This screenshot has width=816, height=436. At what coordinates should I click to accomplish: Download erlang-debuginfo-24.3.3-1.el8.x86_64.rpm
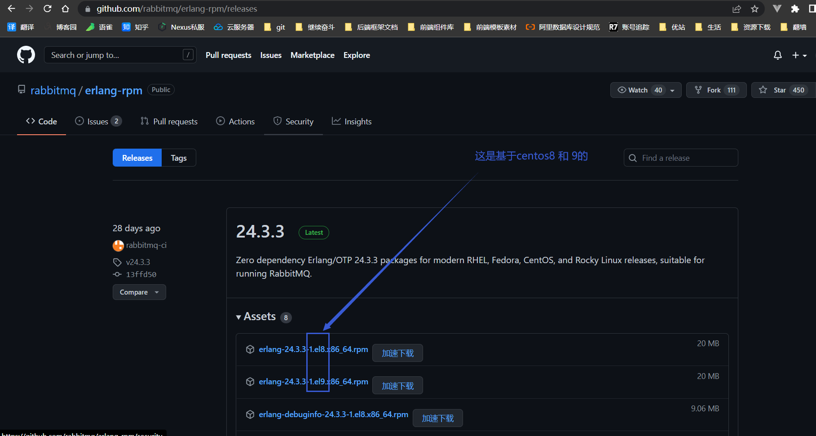pyautogui.click(x=334, y=414)
